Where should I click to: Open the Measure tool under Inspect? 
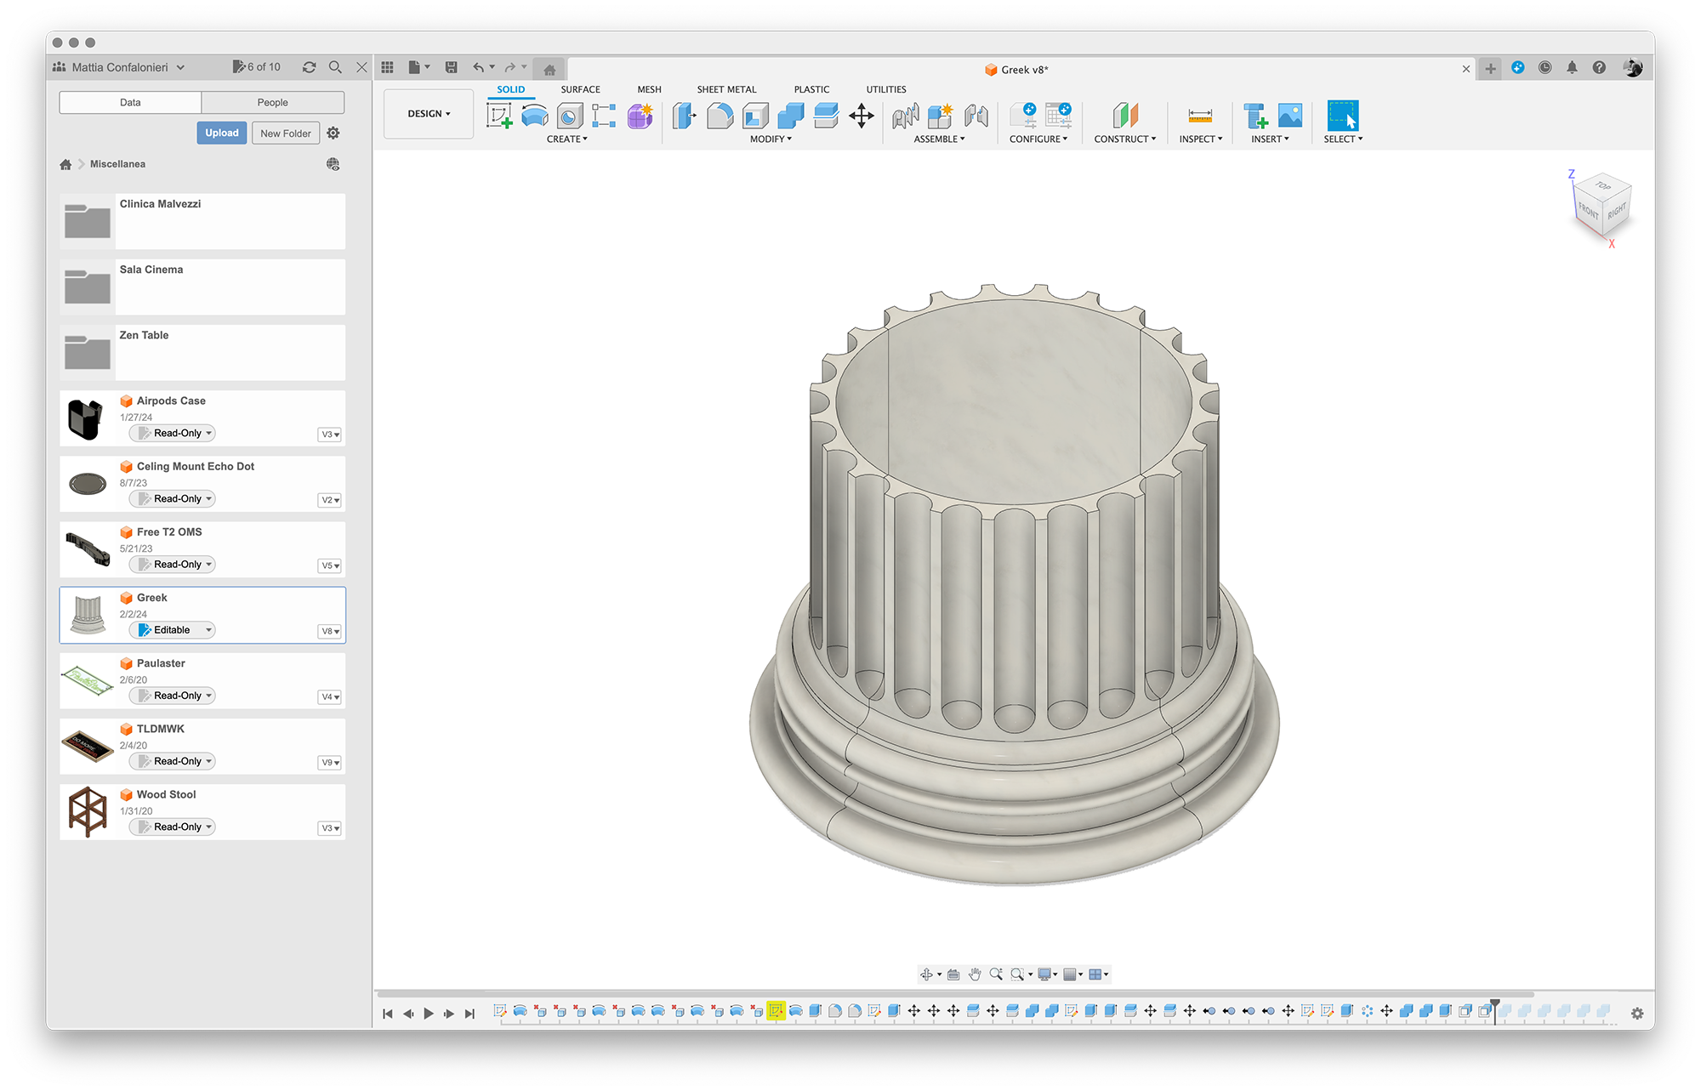coord(1200,116)
